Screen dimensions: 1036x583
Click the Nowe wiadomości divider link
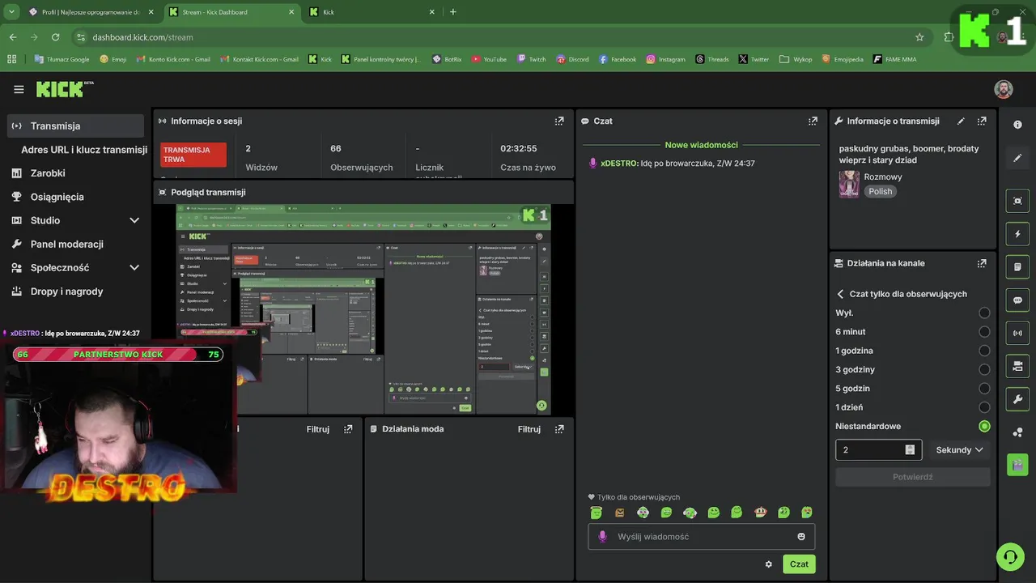(702, 145)
